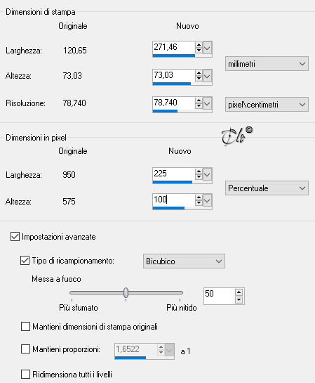Open the millimetri units dropdown
This screenshot has width=315, height=383.
coord(267,64)
